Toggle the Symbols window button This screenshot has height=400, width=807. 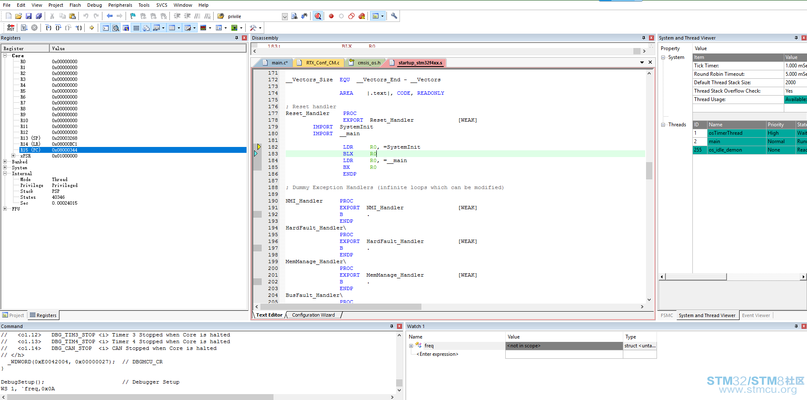click(x=126, y=28)
